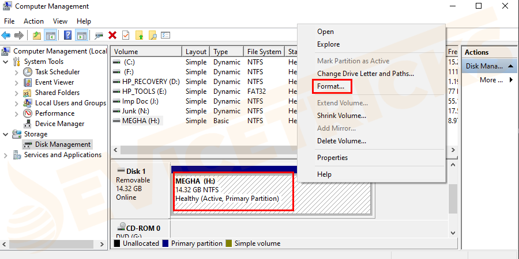Toggle the Show/Hide Console Tree icon
This screenshot has width=519, height=259.
[50, 35]
